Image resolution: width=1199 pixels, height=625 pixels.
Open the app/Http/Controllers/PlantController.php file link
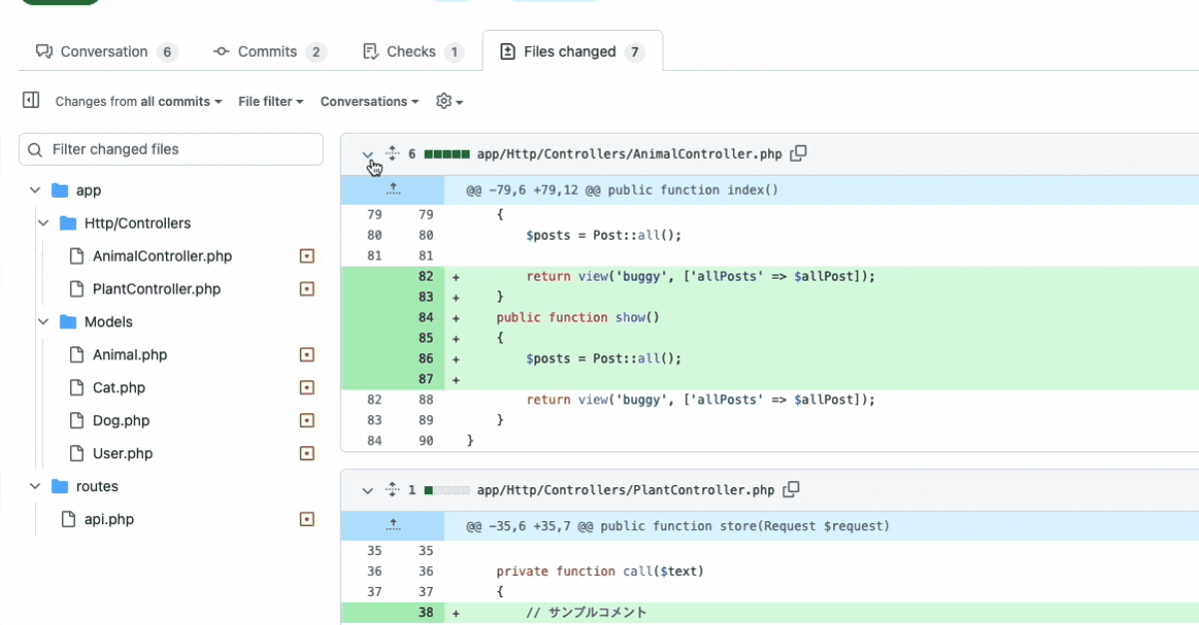pyautogui.click(x=626, y=491)
